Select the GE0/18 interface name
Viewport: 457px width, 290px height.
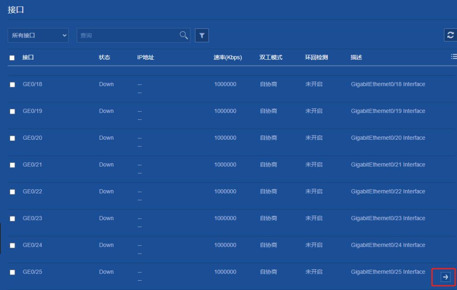[x=32, y=84]
